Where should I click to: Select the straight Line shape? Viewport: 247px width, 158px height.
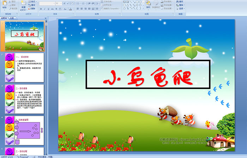pos(131,2)
